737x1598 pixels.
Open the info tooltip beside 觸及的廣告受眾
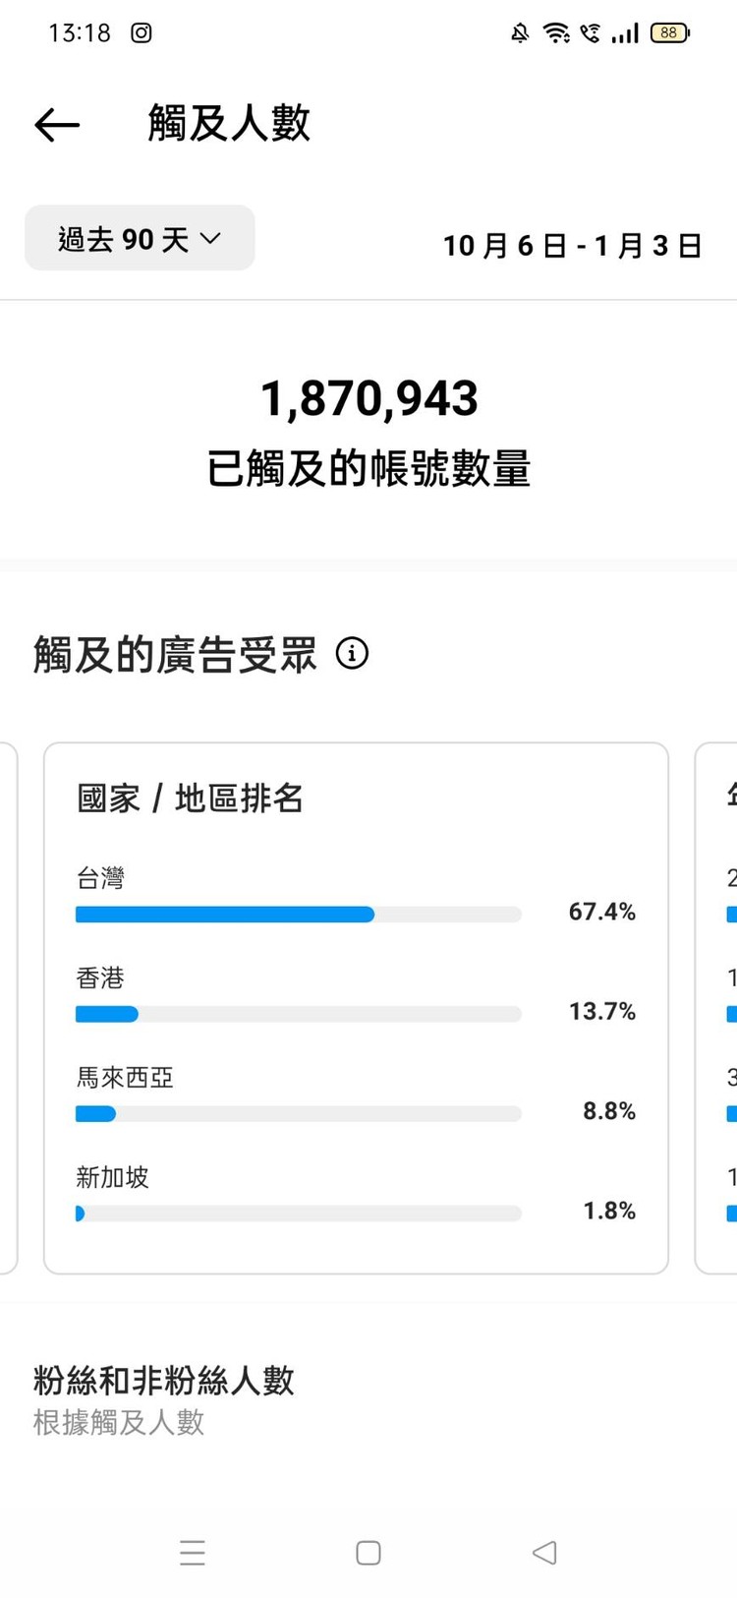352,654
